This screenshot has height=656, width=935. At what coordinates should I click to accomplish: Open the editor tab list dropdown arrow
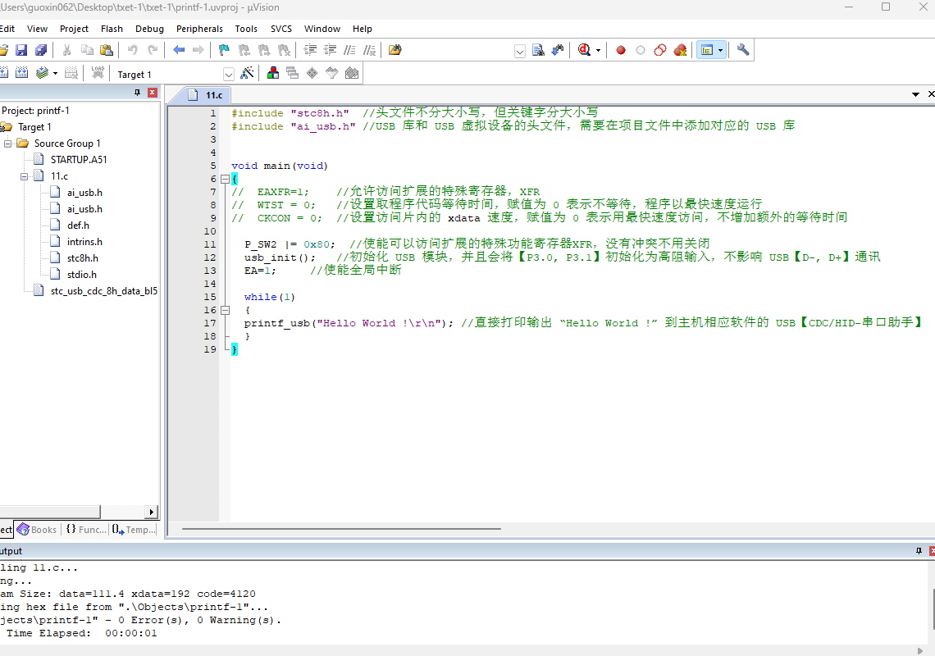[915, 94]
